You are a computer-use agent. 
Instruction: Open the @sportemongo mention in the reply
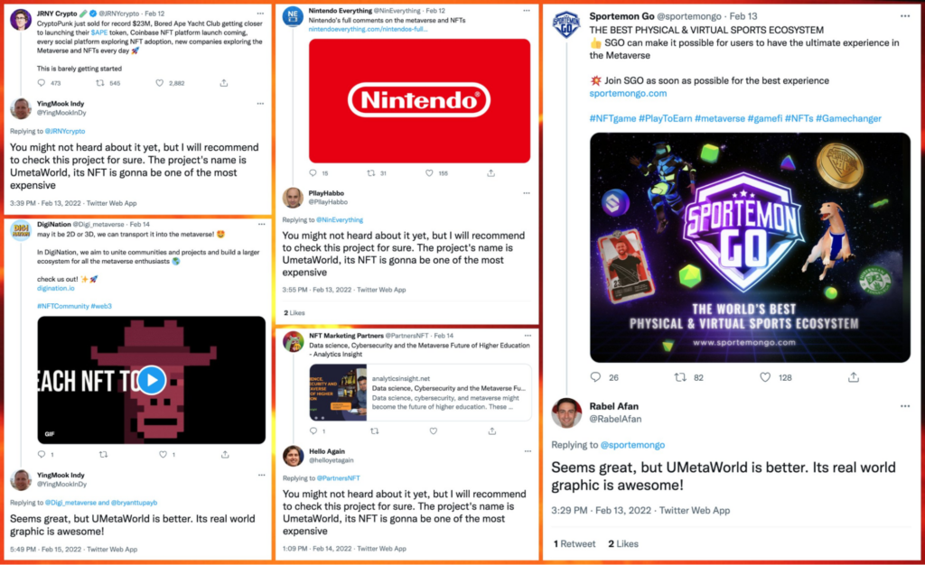632,445
